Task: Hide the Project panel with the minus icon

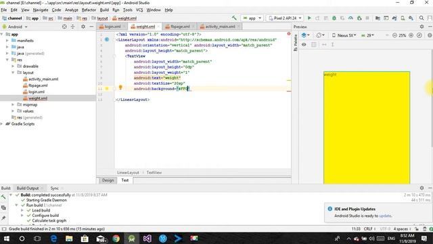Action: pyautogui.click(x=91, y=26)
